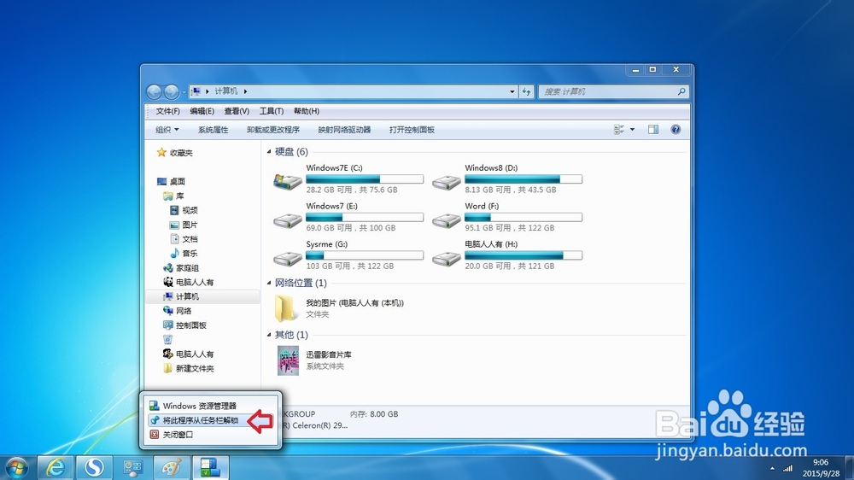Select 网络 in navigation pane
The image size is (854, 480).
pyautogui.click(x=184, y=311)
